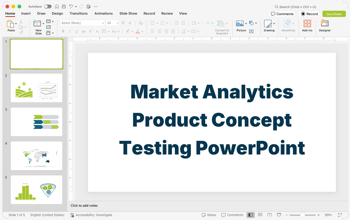Toggle Align Left paragraph
The height and width of the screenshot is (220, 350).
[153, 31]
